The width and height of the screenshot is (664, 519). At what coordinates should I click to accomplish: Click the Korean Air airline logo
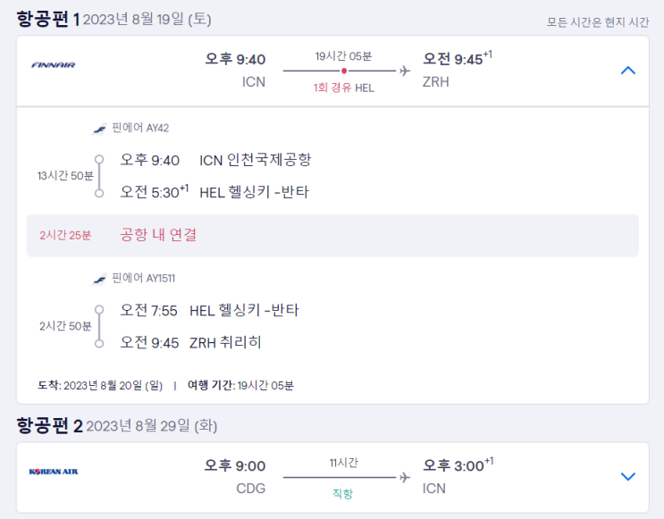pos(54,472)
